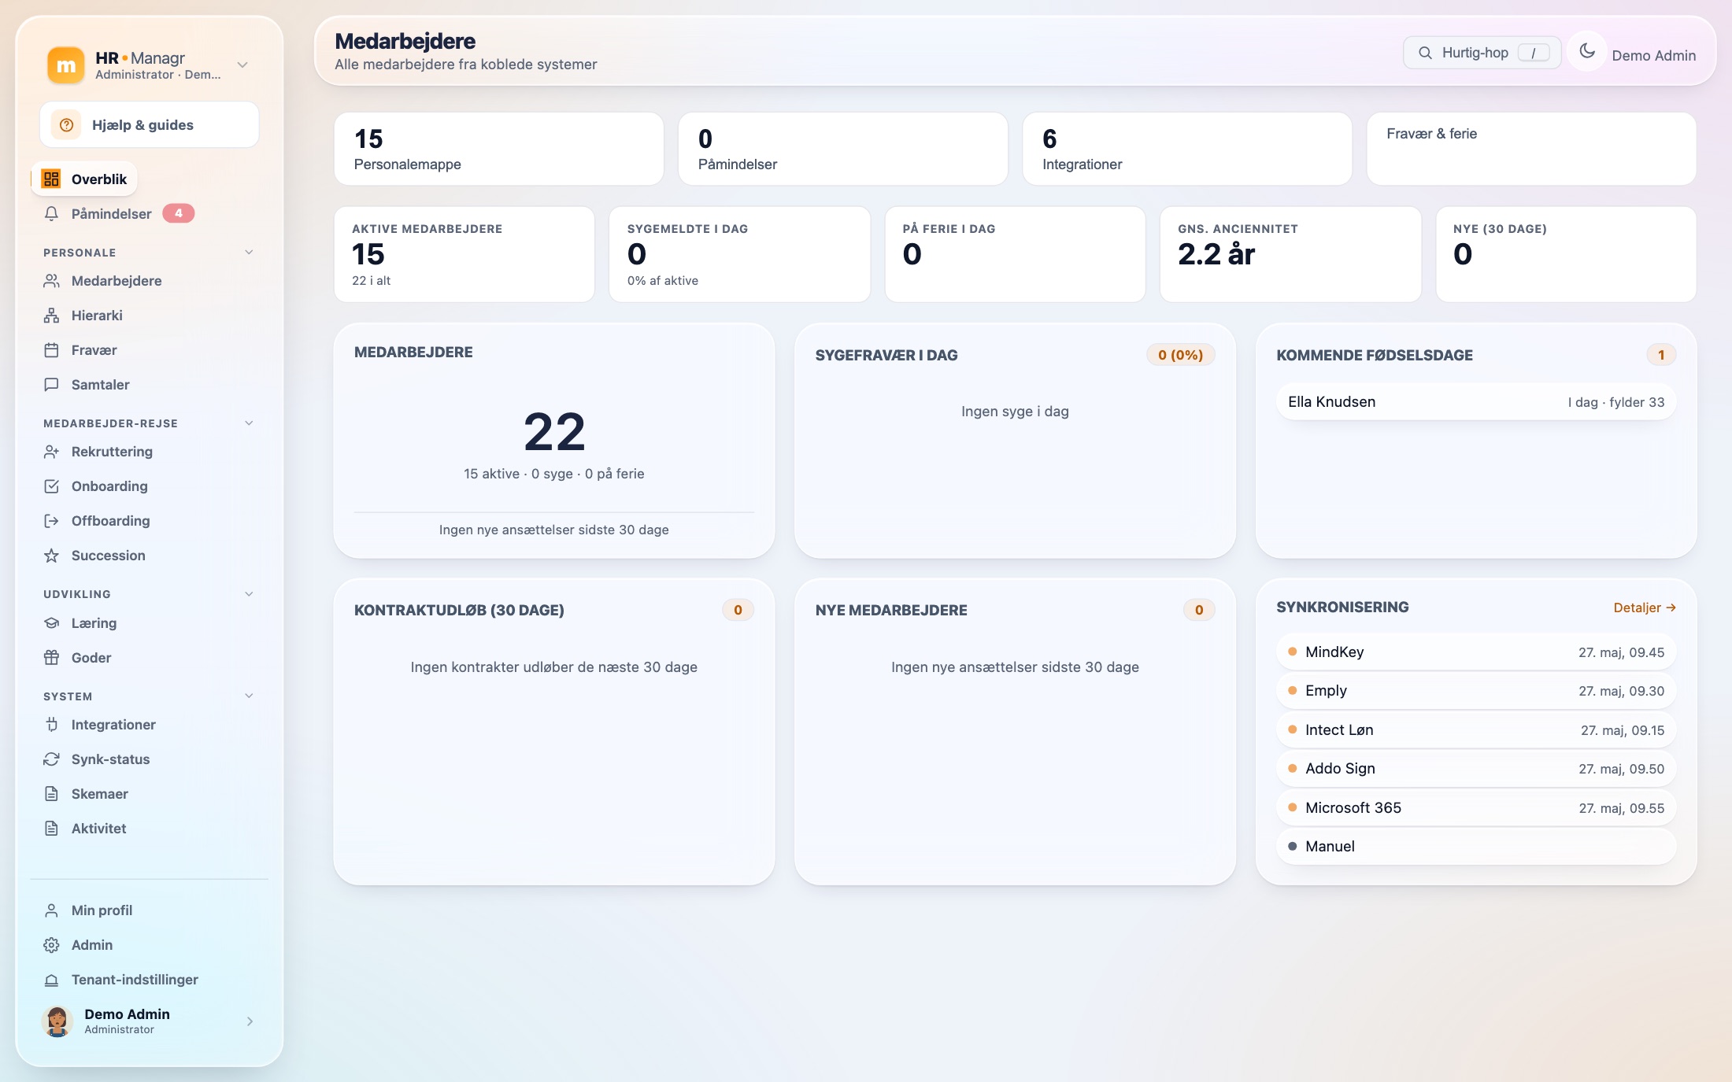Open the Goder gift icon

pyautogui.click(x=51, y=658)
